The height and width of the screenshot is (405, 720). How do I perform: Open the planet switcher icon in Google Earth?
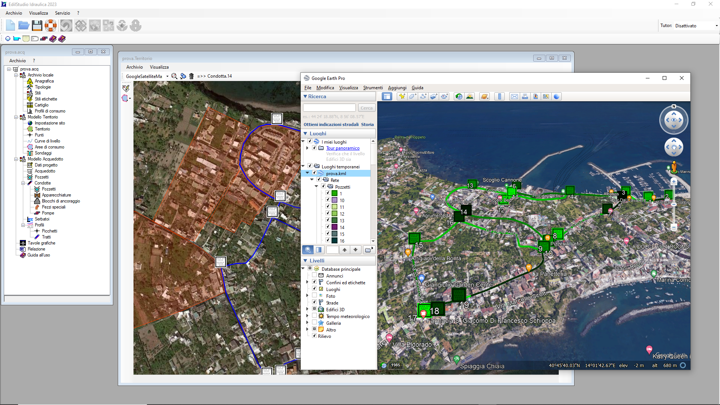(484, 96)
